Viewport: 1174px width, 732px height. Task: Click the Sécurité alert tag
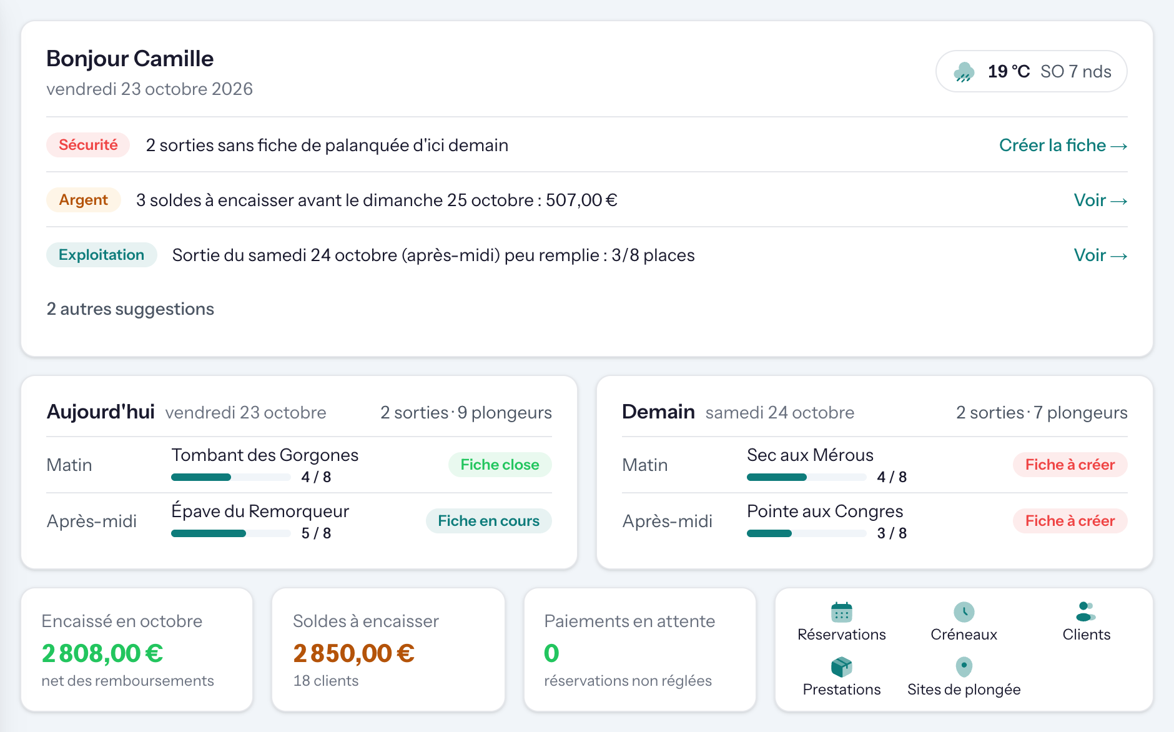[88, 145]
